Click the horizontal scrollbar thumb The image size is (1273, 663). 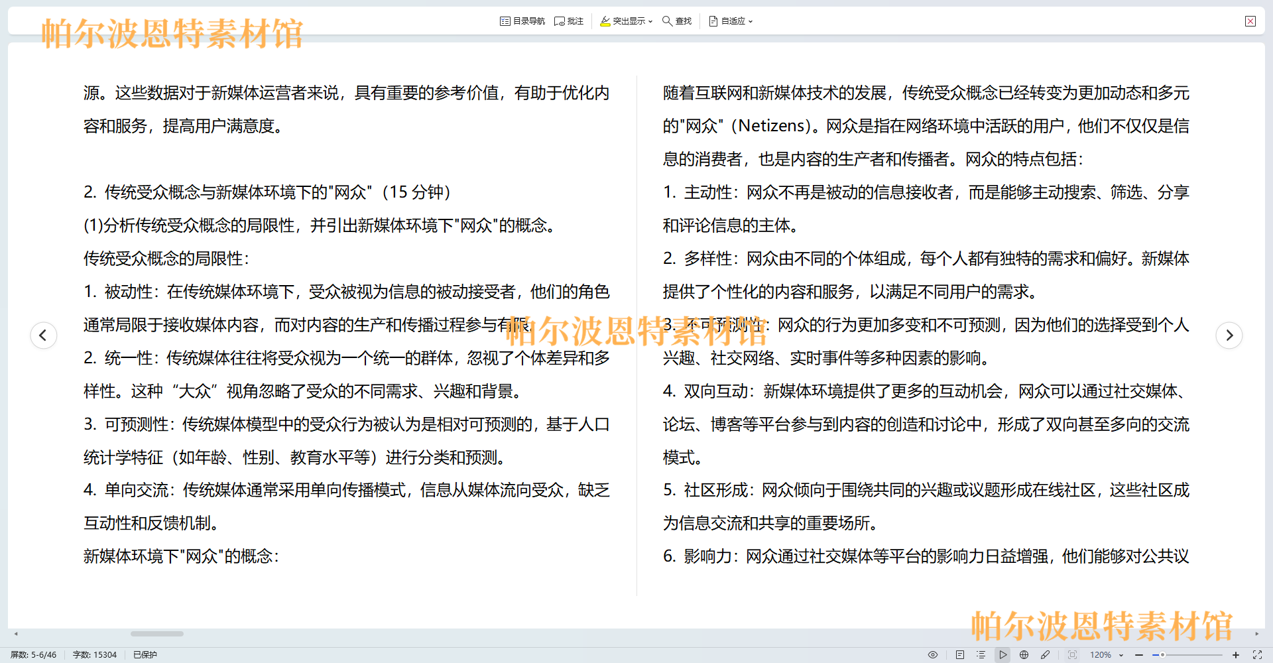click(157, 634)
